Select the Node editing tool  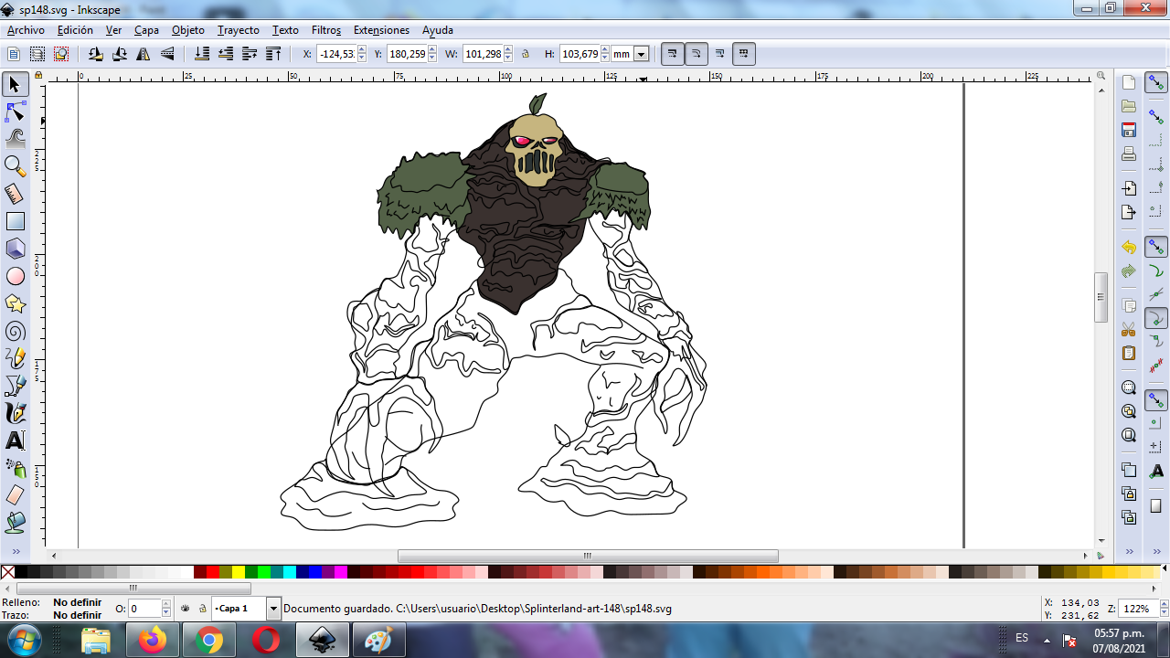tap(15, 112)
